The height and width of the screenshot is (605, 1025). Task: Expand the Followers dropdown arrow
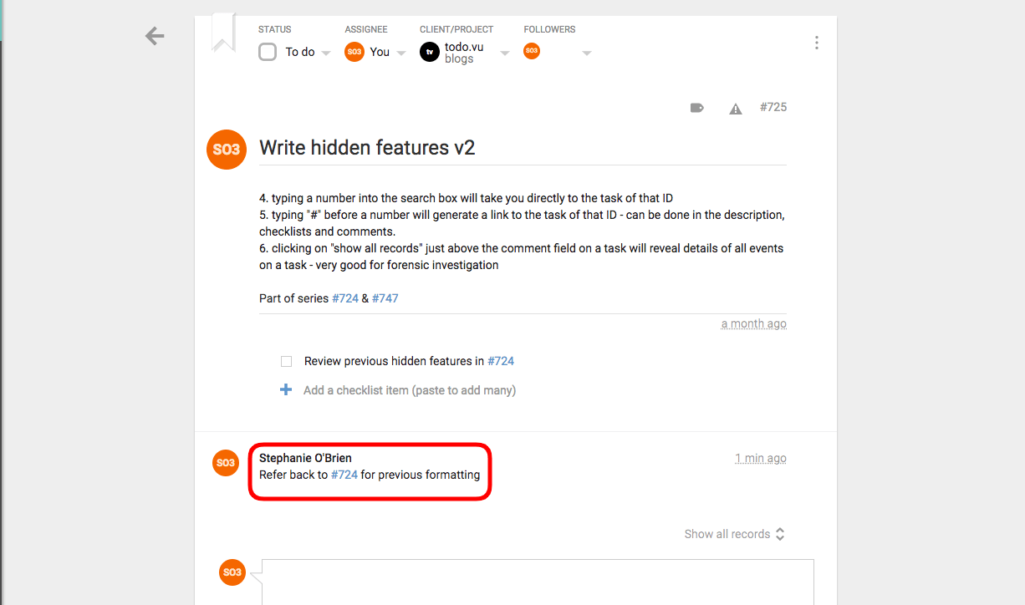587,53
